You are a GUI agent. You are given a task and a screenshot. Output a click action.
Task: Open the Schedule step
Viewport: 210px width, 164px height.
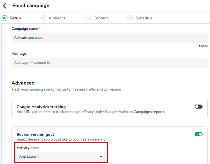pos(144,18)
